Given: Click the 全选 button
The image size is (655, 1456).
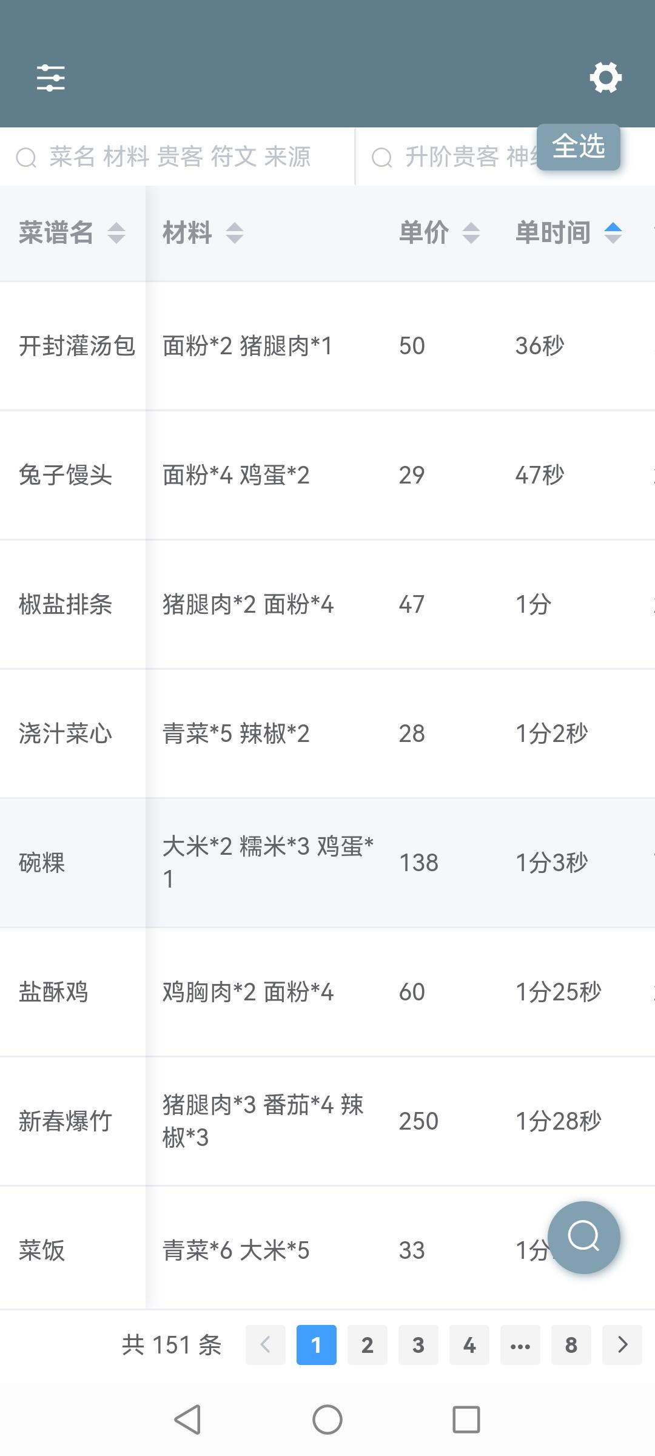Looking at the screenshot, I should click(579, 147).
